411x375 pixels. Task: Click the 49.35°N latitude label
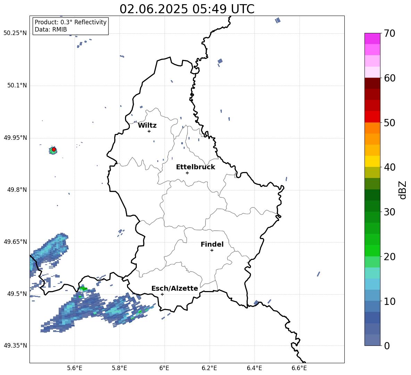[x=15, y=346]
